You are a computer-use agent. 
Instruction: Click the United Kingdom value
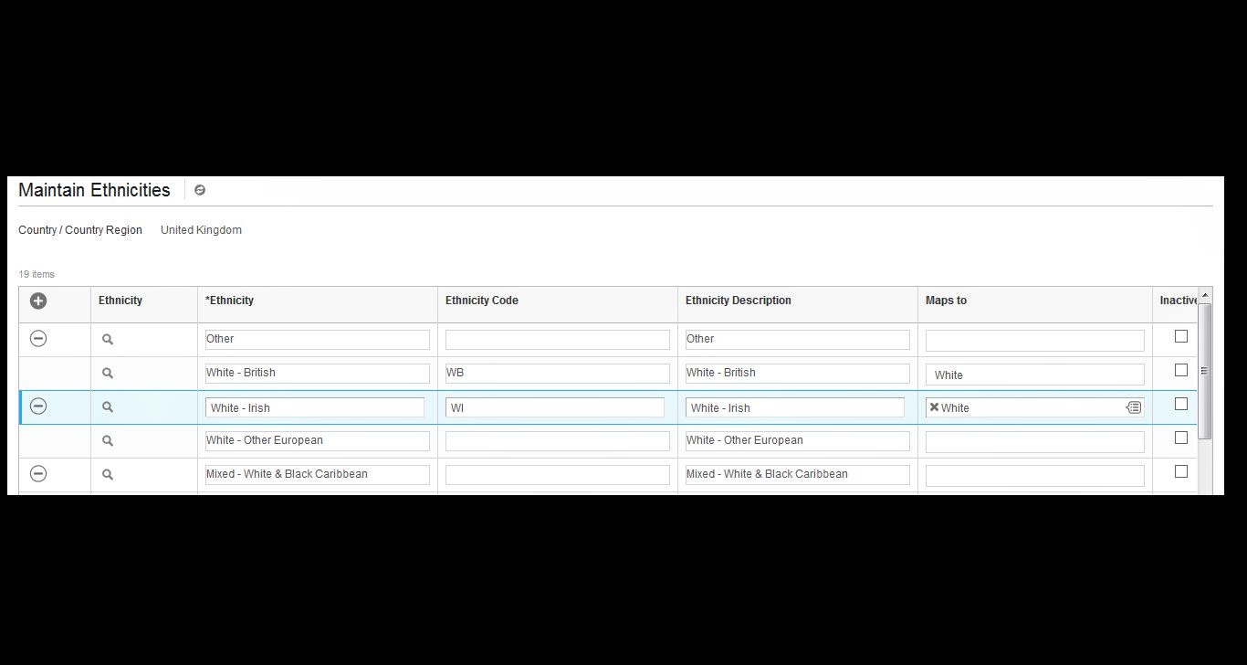201,229
